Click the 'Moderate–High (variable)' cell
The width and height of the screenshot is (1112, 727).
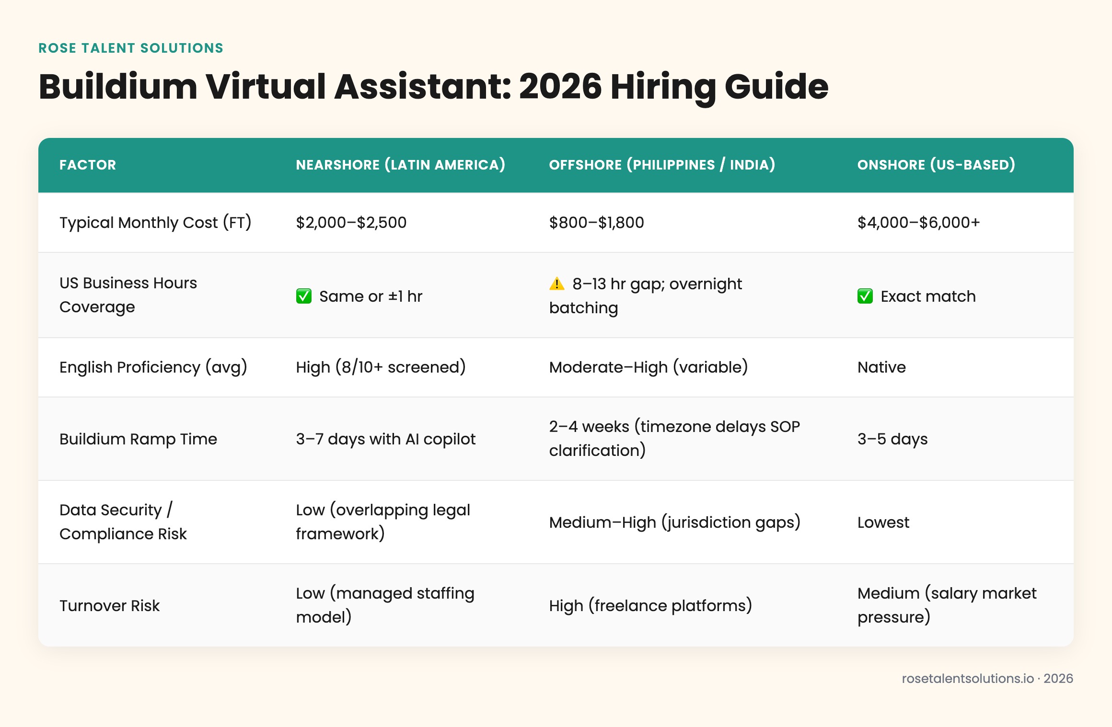[649, 367]
